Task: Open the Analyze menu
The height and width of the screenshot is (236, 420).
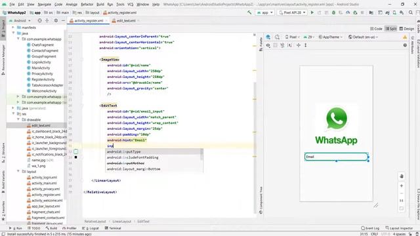Action: (x=72, y=5)
